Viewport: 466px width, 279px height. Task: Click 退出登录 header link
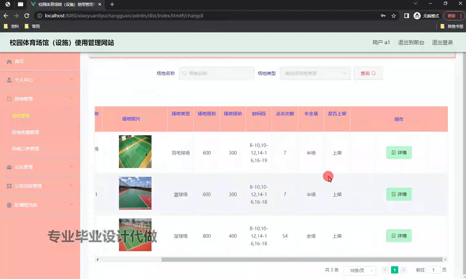pyautogui.click(x=442, y=42)
